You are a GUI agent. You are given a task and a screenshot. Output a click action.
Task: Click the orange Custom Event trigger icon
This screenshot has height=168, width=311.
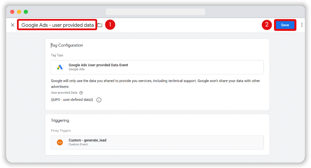tap(60, 143)
